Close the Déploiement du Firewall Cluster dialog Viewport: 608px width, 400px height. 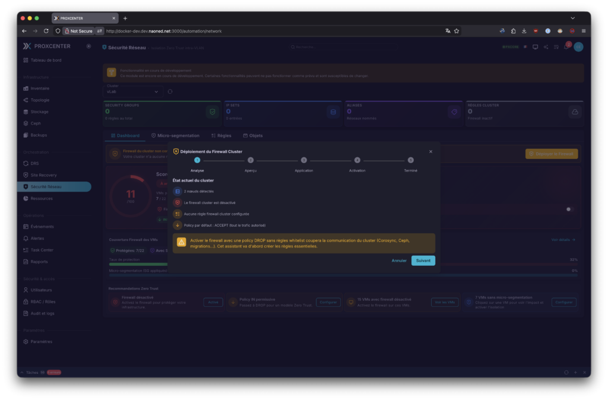[430, 151]
